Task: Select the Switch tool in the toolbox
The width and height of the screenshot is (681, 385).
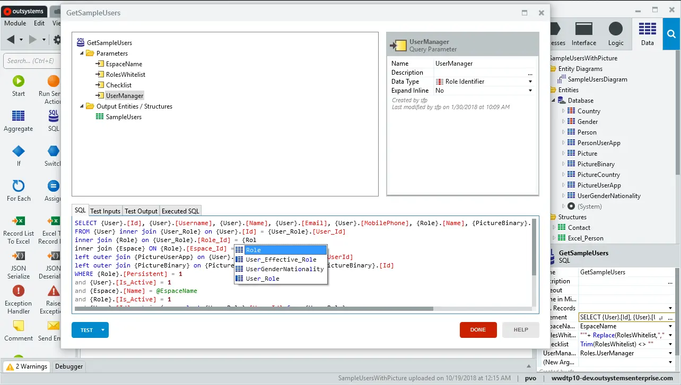Action: click(53, 156)
